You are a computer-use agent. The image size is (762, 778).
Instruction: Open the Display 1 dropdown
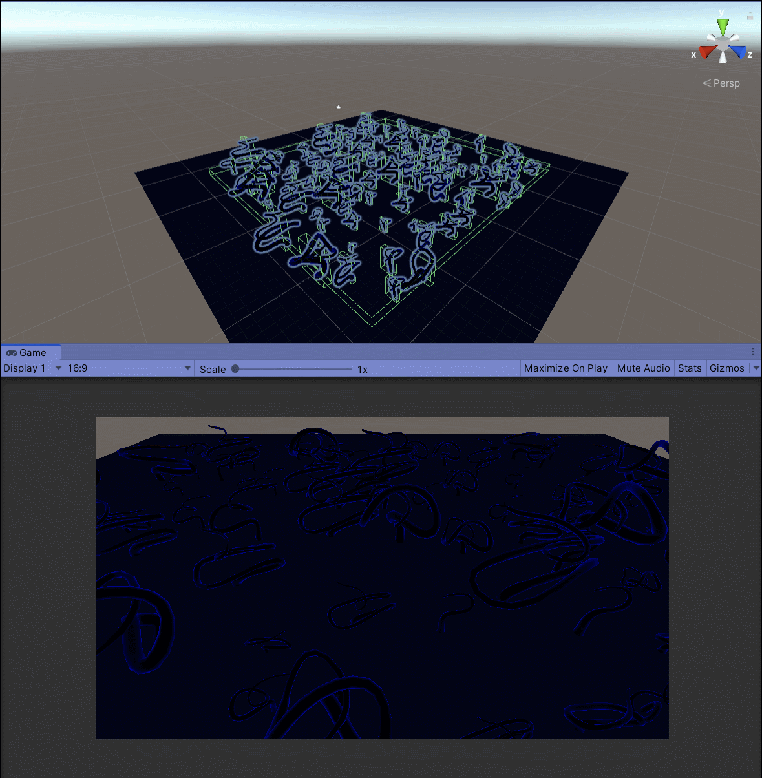tap(32, 368)
